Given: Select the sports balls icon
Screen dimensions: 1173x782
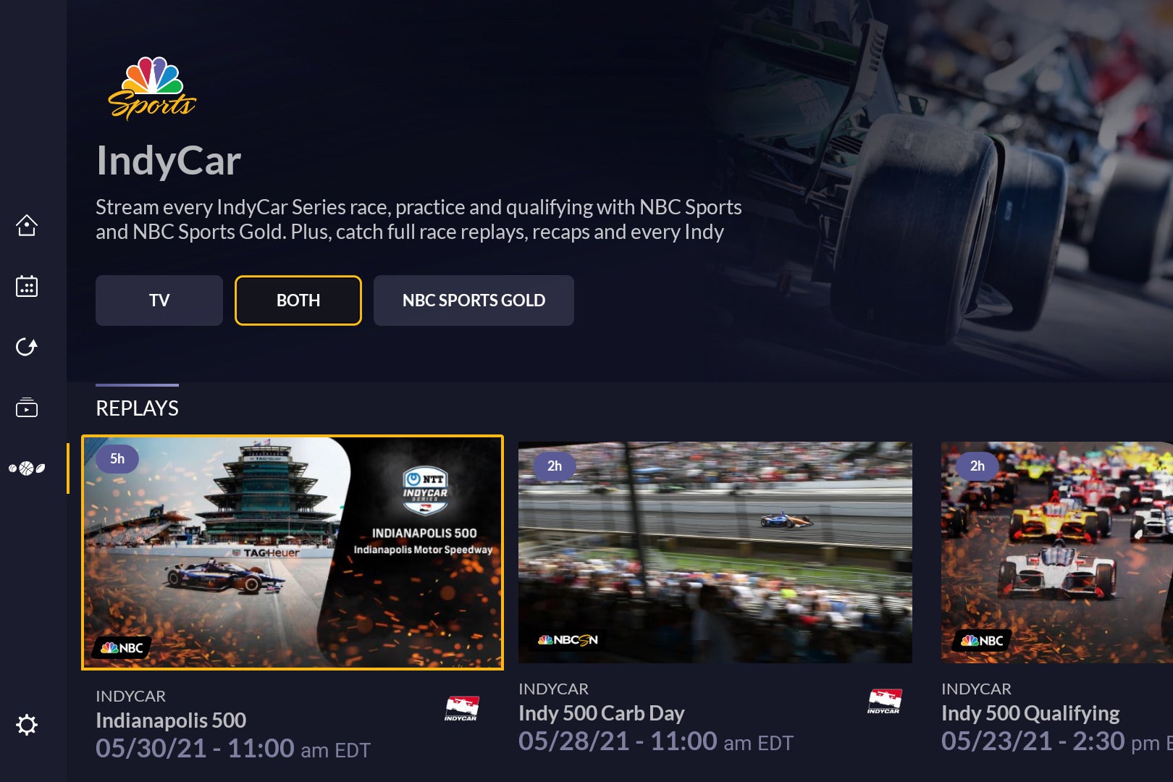Looking at the screenshot, I should point(27,468).
